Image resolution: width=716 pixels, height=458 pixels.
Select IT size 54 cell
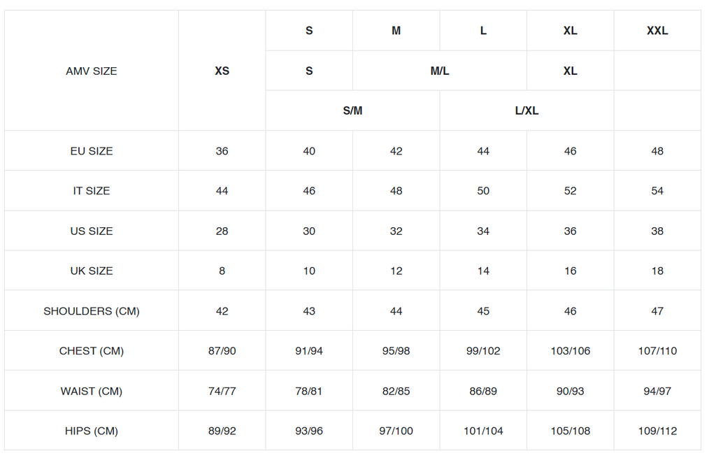tap(657, 191)
